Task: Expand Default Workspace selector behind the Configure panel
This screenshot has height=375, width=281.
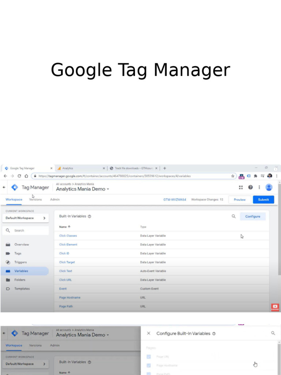Action: tap(25, 364)
